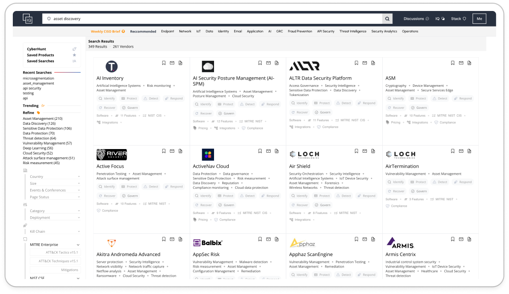Select the Threat Intelligence category tab
Viewport: 509px width, 294px height.
click(353, 32)
